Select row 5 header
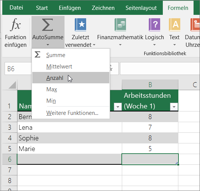Image resolution: width=200 pixels, height=191 pixels. pos(10,148)
